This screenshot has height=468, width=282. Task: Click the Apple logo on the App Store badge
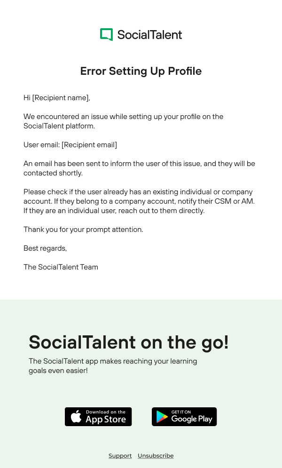(76, 417)
